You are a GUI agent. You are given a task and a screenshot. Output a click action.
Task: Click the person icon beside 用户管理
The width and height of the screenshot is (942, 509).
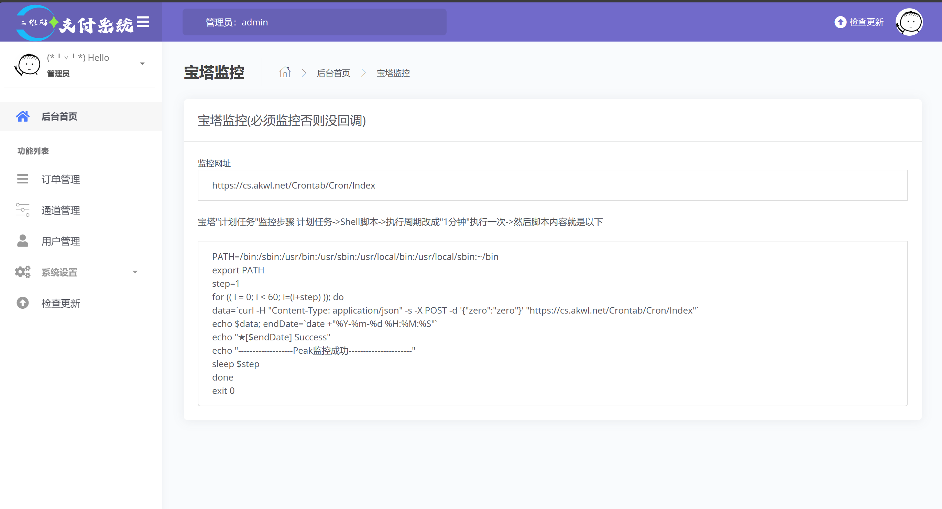[x=22, y=241]
